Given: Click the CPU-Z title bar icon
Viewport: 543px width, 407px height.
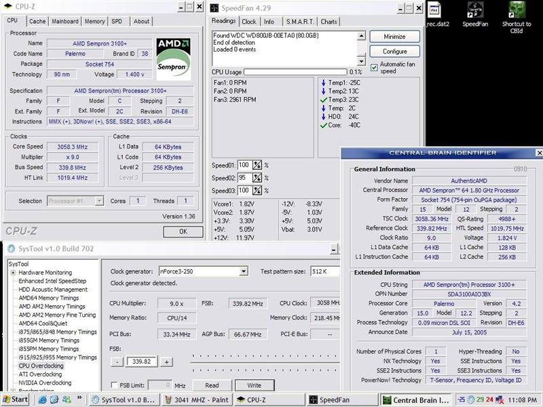Looking at the screenshot, I should (x=7, y=7).
